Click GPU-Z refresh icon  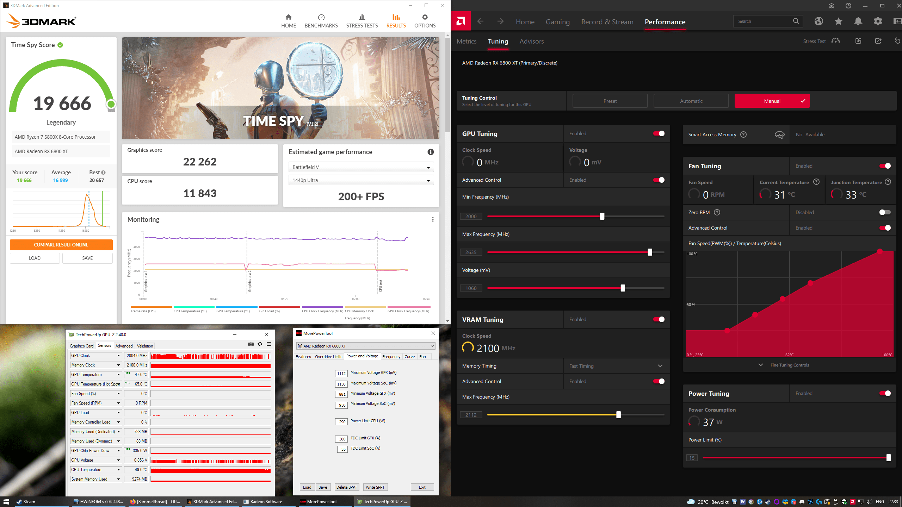click(x=260, y=344)
